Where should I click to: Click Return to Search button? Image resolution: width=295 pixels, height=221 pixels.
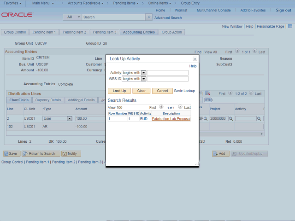[x=41, y=153]
